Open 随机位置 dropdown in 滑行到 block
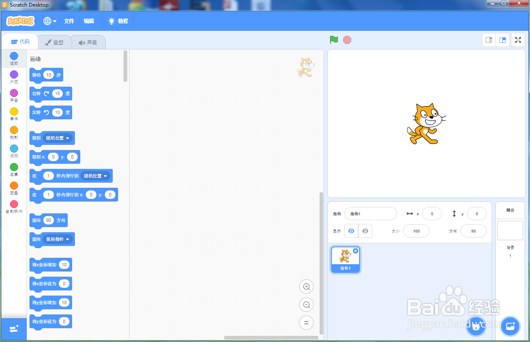The height and width of the screenshot is (342, 530). pyautogui.click(x=96, y=176)
